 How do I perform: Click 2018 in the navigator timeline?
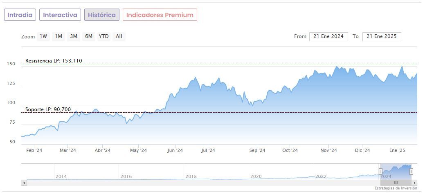191,176
